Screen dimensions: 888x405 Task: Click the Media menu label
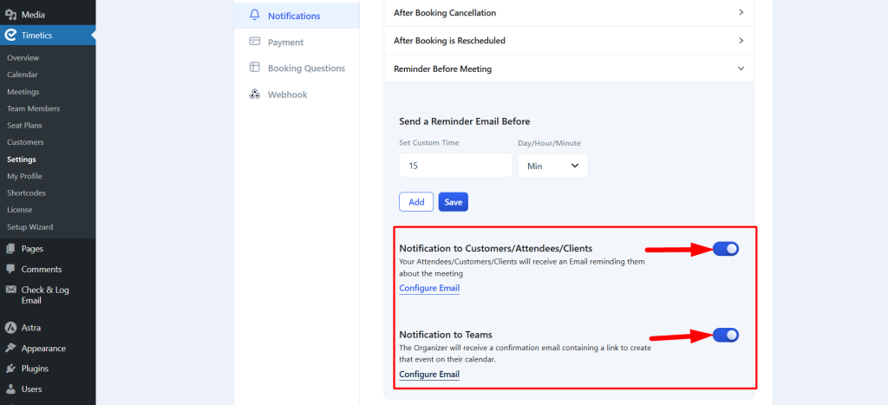(x=33, y=15)
